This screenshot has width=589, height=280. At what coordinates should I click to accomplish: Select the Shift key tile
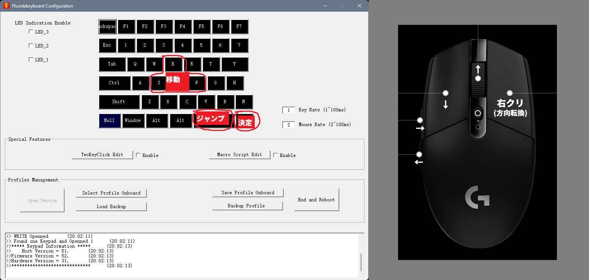[118, 102]
